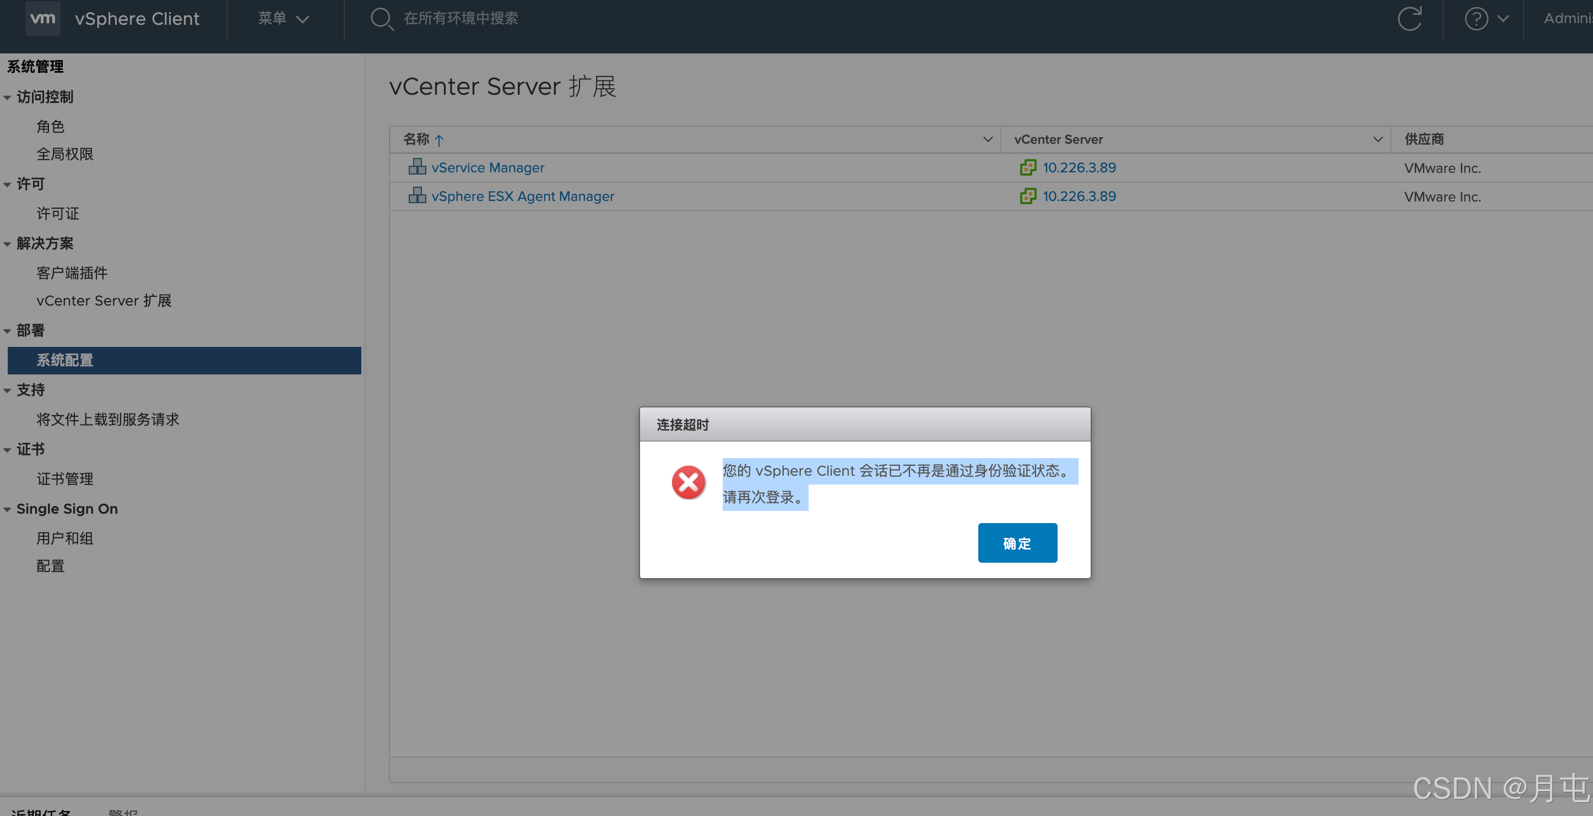The width and height of the screenshot is (1593, 816).
Task: Collapse the Single Sign On section
Action: (7, 509)
